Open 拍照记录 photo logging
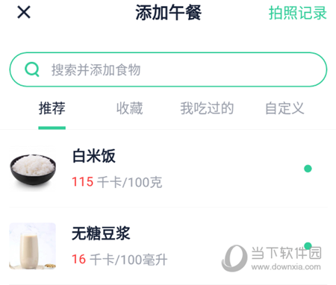This screenshot has height=285, width=336. (297, 13)
